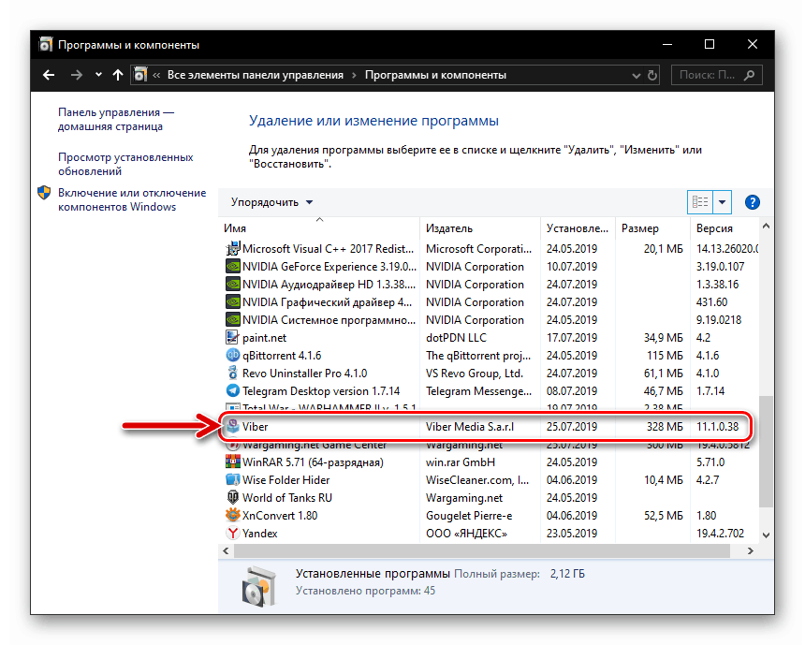
Task: Go back with the left arrow button
Action: click(49, 75)
